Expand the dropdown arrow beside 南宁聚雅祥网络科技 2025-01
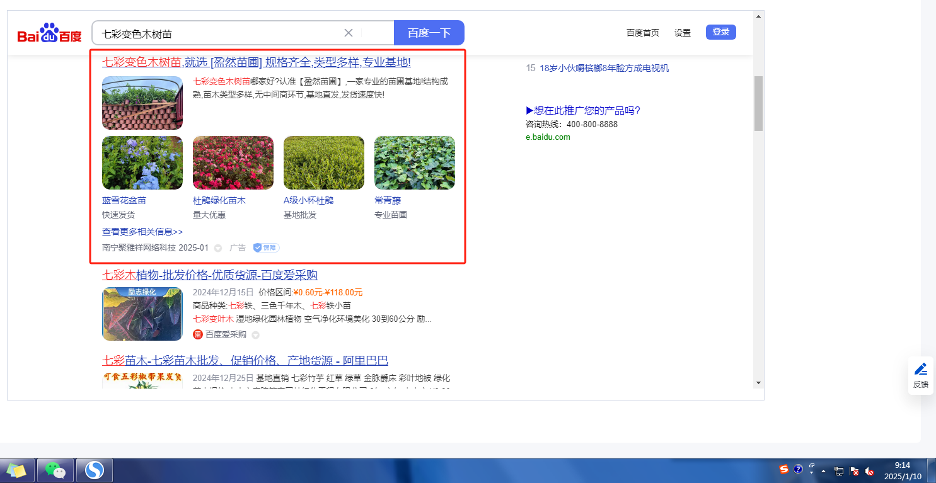The height and width of the screenshot is (483, 936). point(218,248)
